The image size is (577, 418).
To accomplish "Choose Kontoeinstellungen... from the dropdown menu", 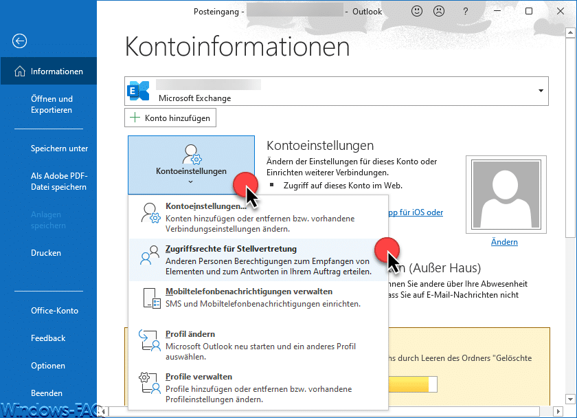I will tap(258, 217).
